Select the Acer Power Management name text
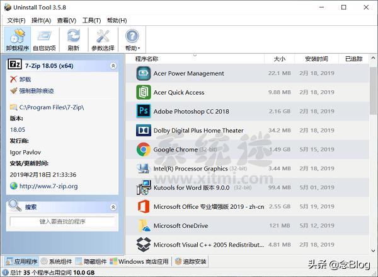Image resolution: width=378 pixels, height=277 pixels. (189, 73)
